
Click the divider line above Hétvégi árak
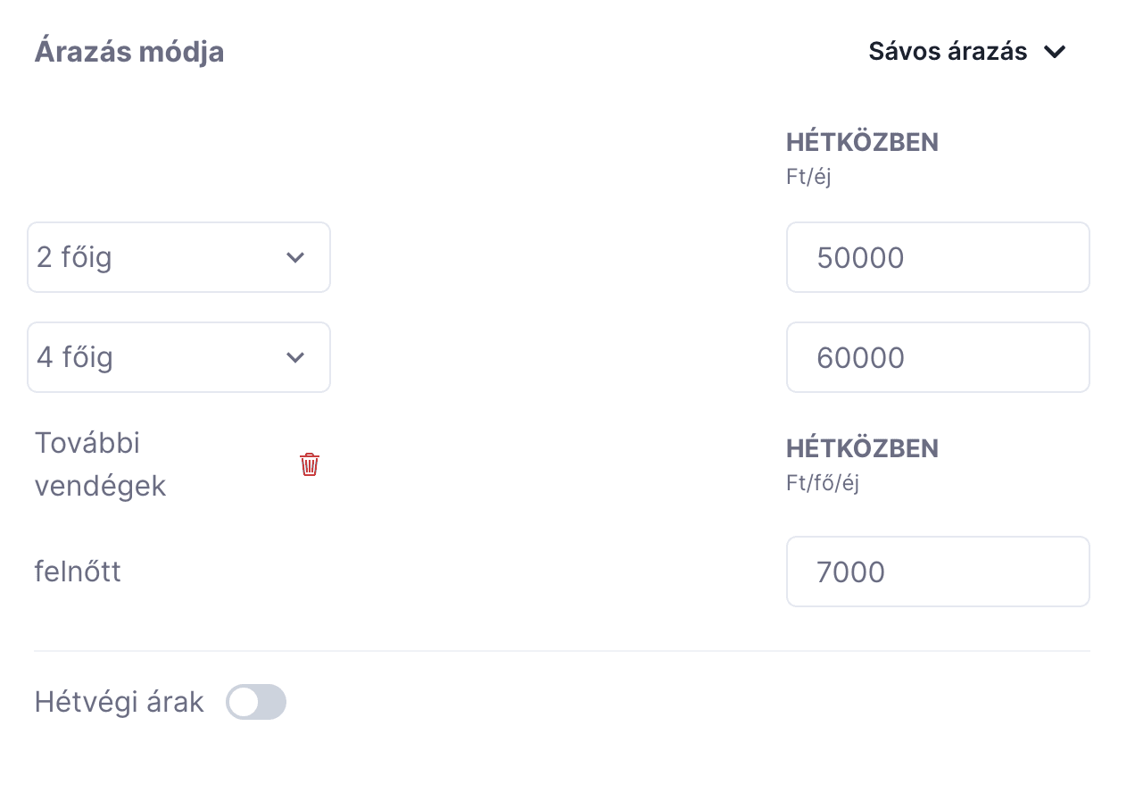(x=562, y=651)
